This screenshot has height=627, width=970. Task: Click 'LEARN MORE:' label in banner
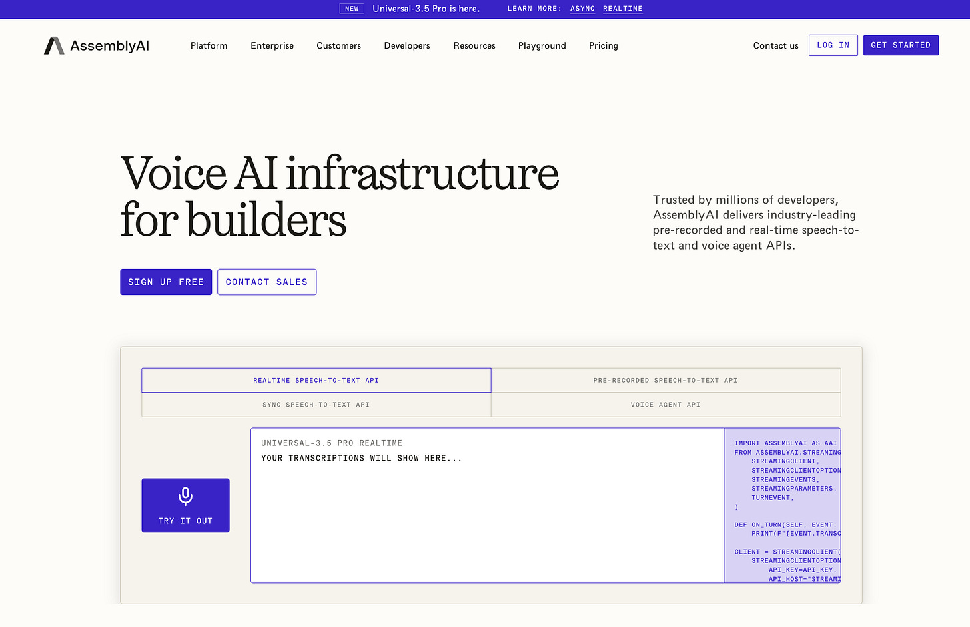pos(534,9)
